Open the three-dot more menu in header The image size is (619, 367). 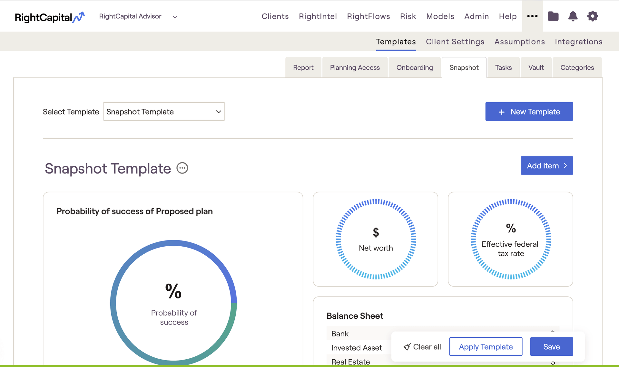(x=532, y=16)
